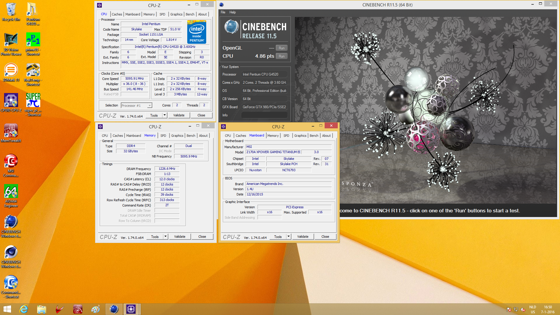Click Validate in Memory CPU-Z window
This screenshot has width=560, height=315.
(x=180, y=237)
